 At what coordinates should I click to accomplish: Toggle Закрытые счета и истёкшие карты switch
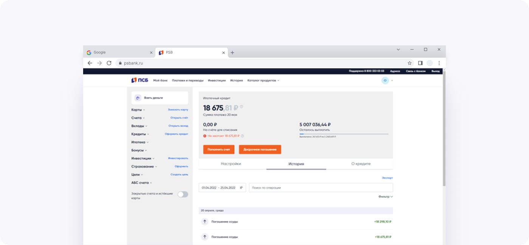point(183,194)
